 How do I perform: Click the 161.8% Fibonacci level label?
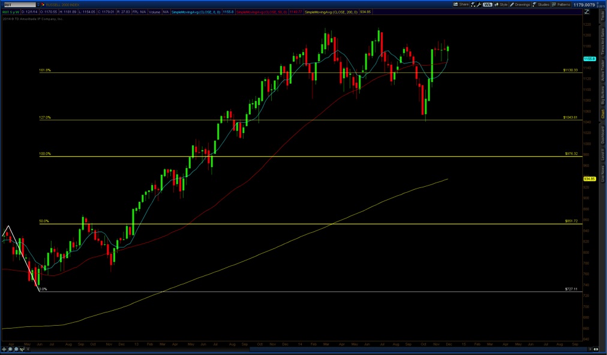44,70
